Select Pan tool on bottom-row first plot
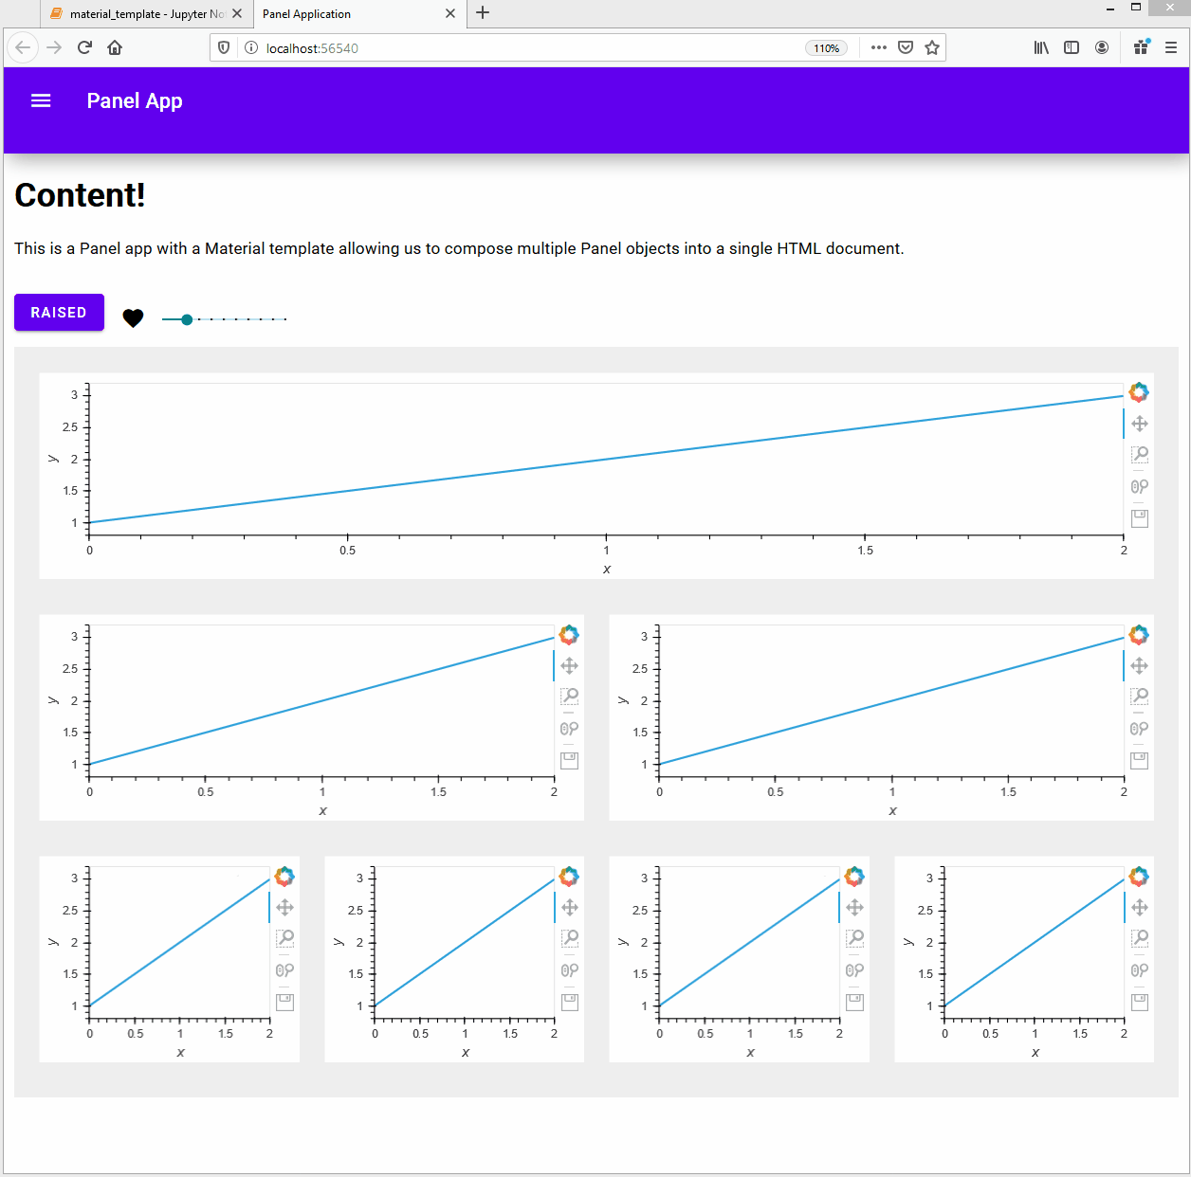This screenshot has width=1191, height=1177. (284, 907)
